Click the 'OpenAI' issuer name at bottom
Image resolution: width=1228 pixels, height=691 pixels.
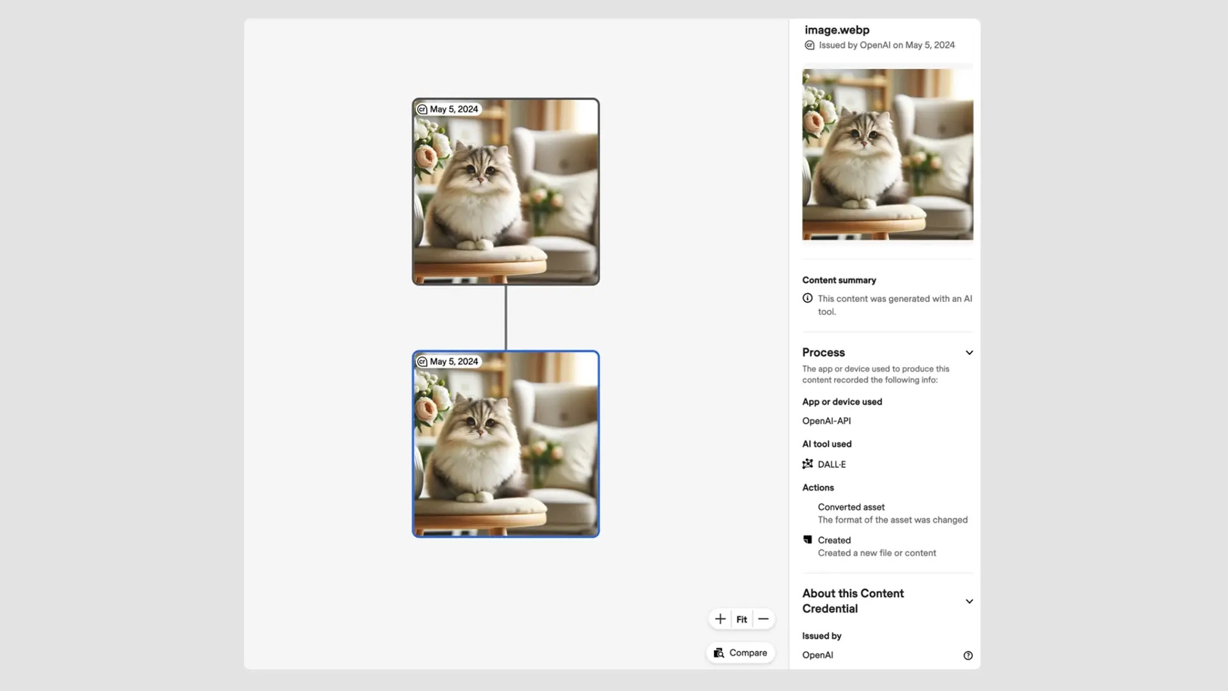coord(817,655)
